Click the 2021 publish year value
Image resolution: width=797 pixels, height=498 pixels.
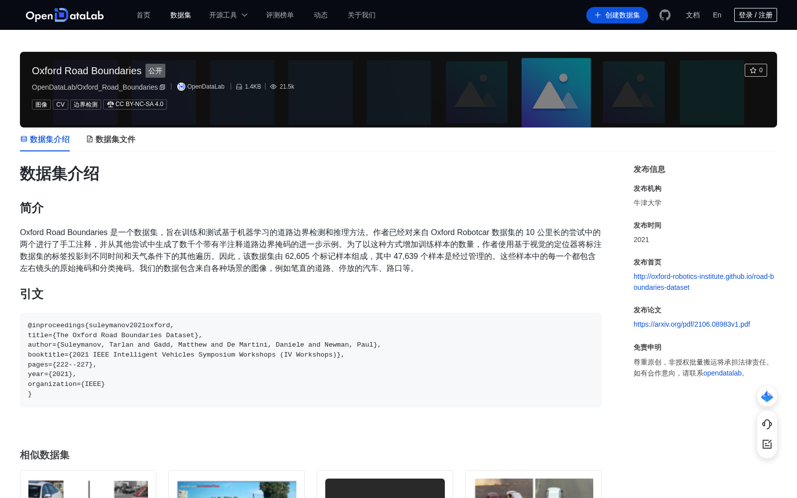[641, 240]
